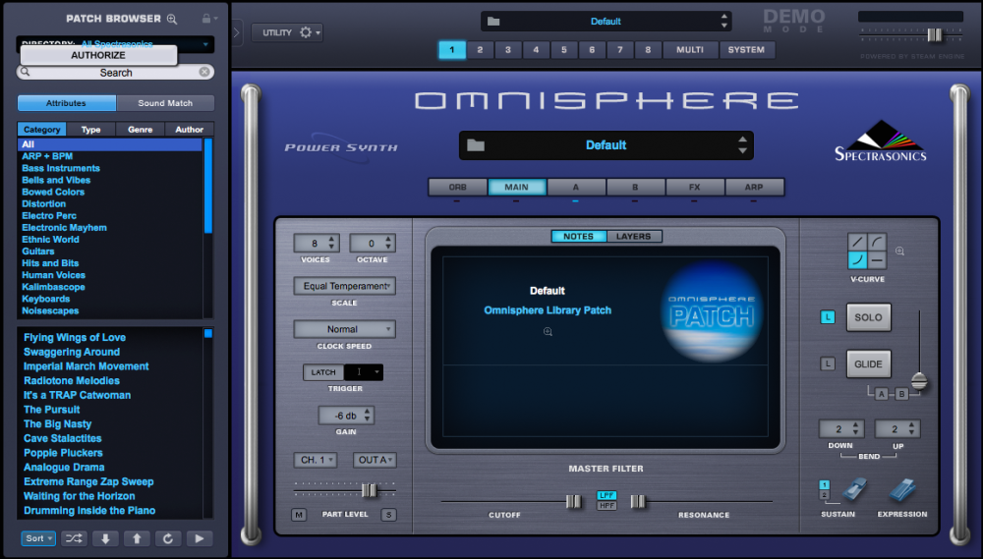Switch to Sound Match mode
The height and width of the screenshot is (559, 983).
coord(165,103)
